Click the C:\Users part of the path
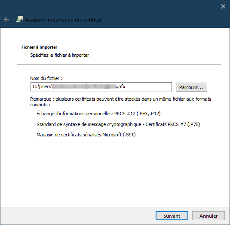The image size is (230, 225). [42, 86]
